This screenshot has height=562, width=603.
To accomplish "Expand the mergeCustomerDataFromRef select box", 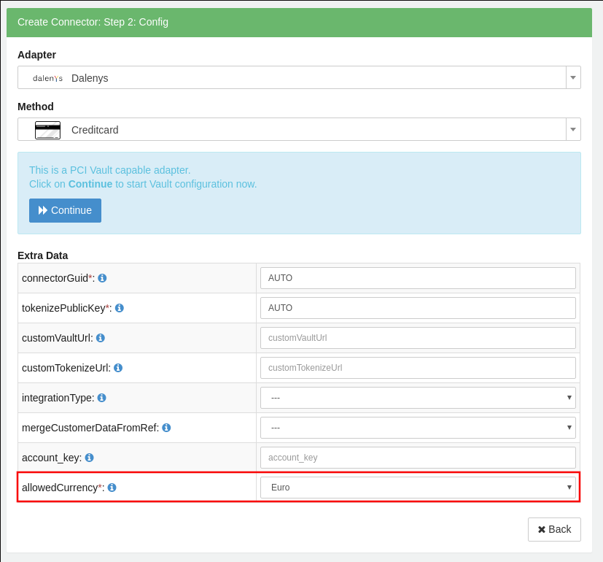I will point(418,428).
